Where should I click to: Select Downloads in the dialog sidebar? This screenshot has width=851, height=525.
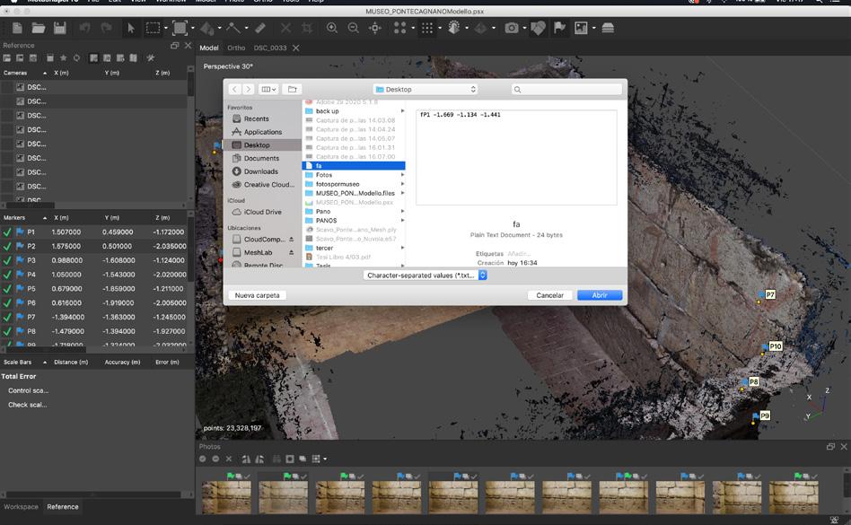261,171
